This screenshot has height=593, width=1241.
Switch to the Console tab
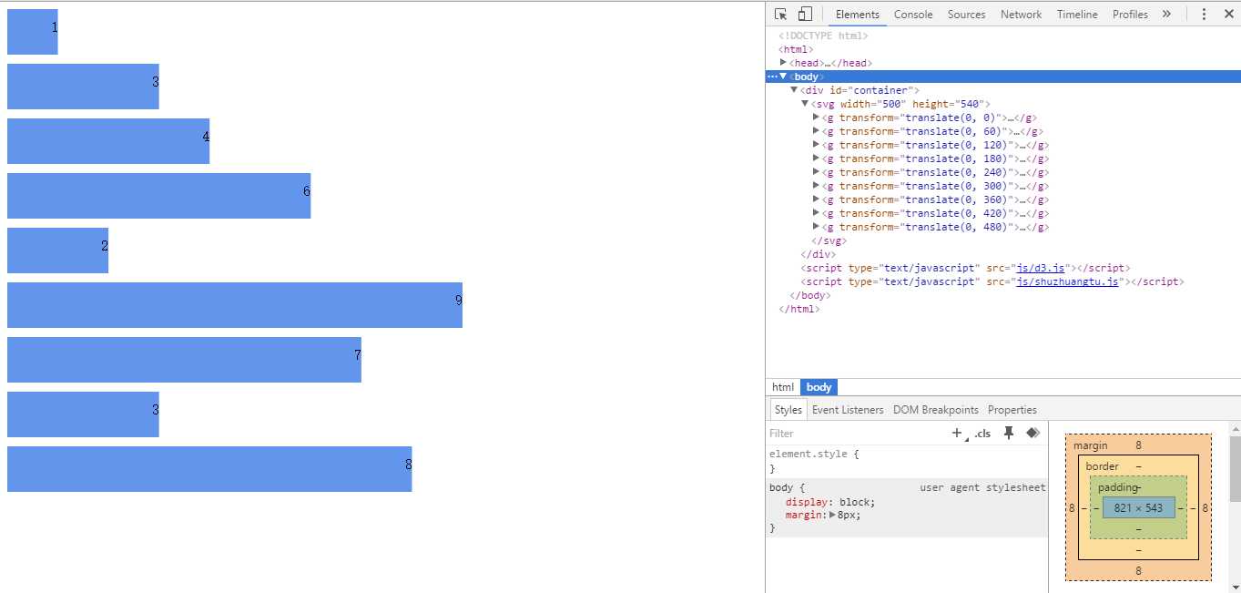(x=913, y=14)
